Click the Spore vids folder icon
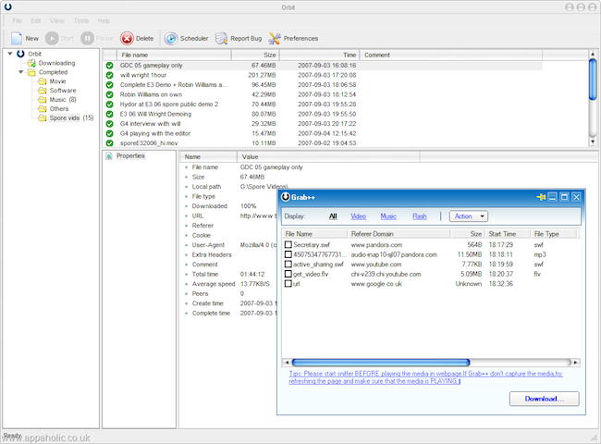This screenshot has width=601, height=444. 43,118
